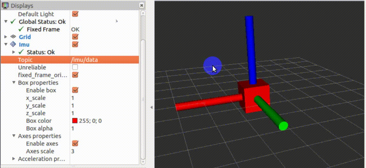This screenshot has height=168, width=366.
Task: Select the Axes scale row label
Action: coord(40,151)
